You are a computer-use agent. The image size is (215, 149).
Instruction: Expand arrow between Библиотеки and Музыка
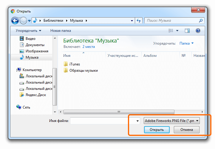point(67,21)
